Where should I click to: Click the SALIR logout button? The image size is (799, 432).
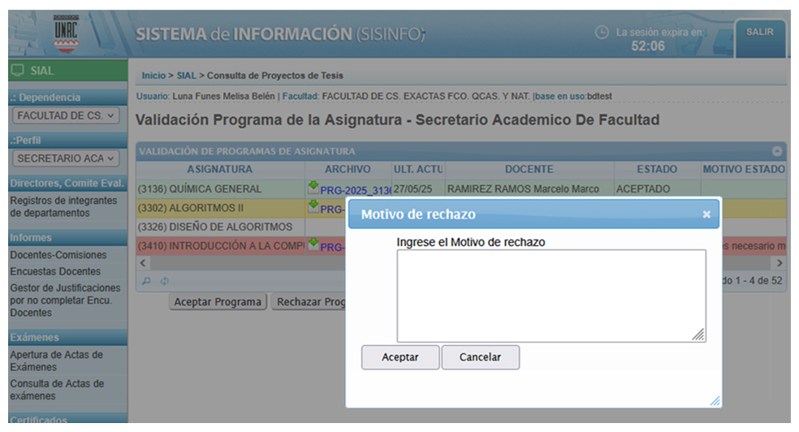758,32
